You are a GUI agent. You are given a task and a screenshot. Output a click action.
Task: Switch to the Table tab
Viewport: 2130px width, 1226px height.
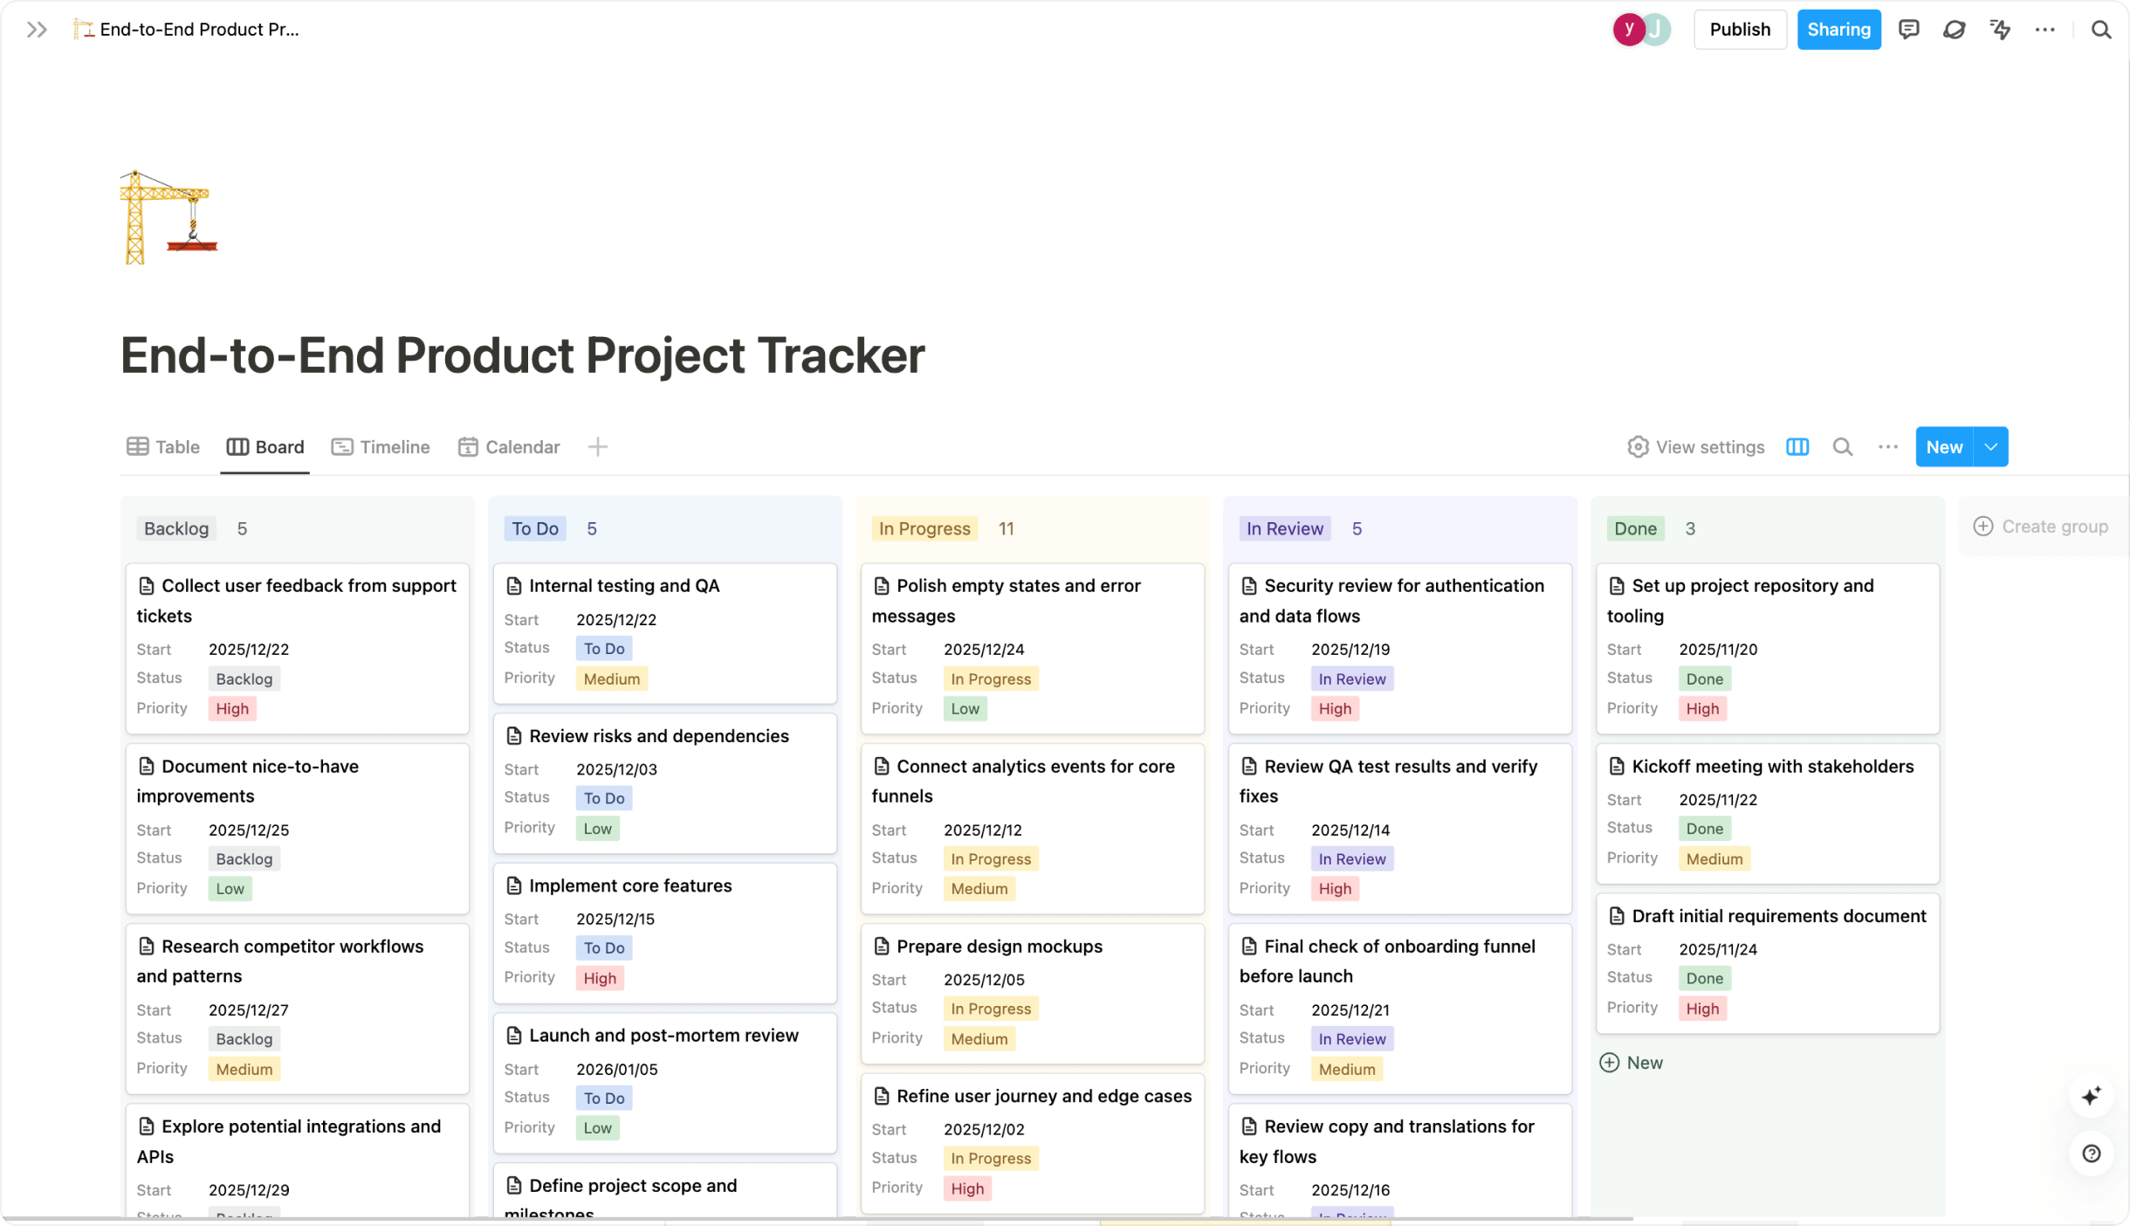[x=162, y=446]
